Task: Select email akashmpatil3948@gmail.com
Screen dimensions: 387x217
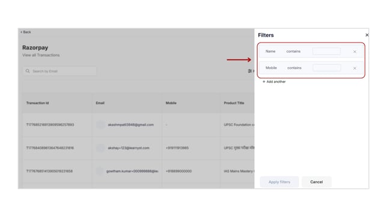Action: click(130, 125)
